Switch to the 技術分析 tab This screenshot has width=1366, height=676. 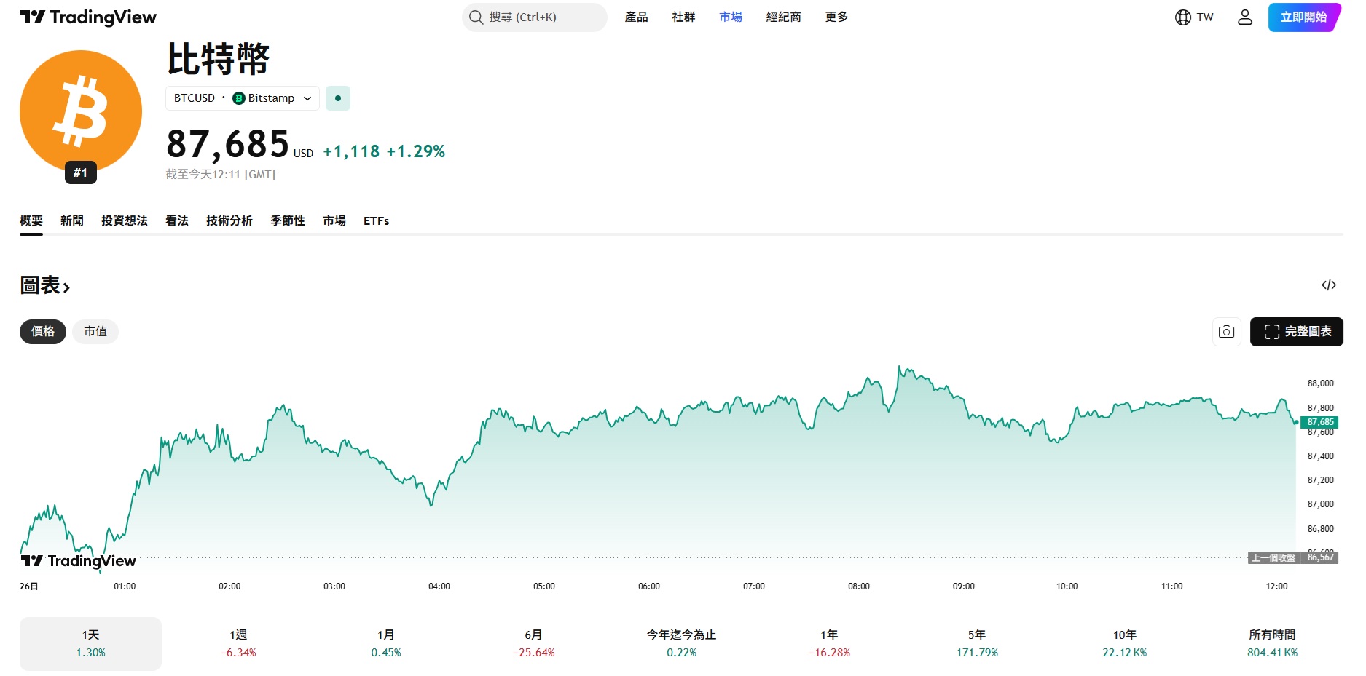229,220
